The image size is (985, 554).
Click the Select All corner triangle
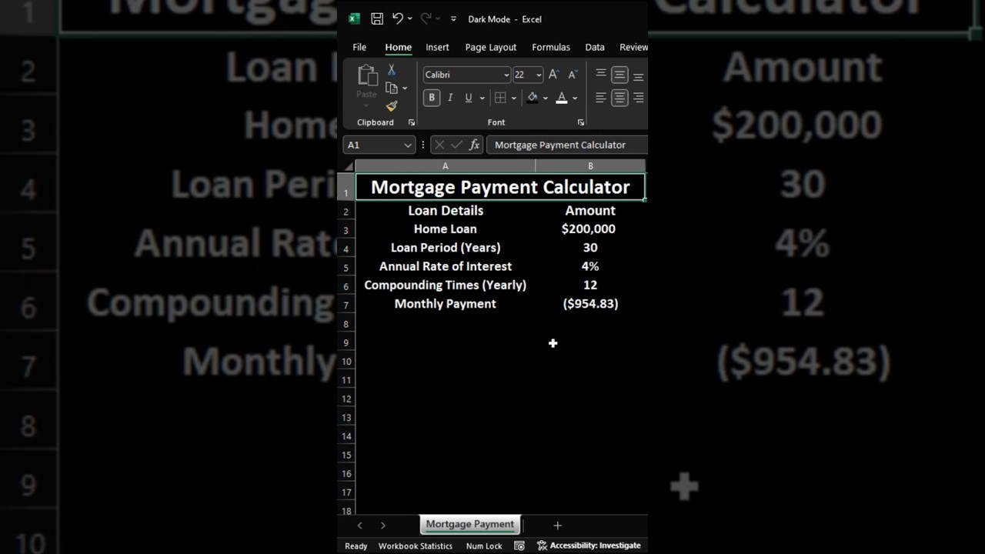coord(349,166)
